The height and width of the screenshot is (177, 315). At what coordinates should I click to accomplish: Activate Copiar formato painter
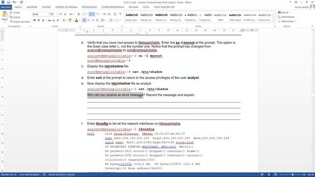(x=20, y=22)
